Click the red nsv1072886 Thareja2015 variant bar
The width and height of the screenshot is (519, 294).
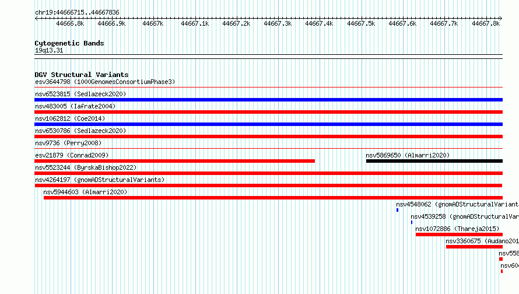coord(459,235)
